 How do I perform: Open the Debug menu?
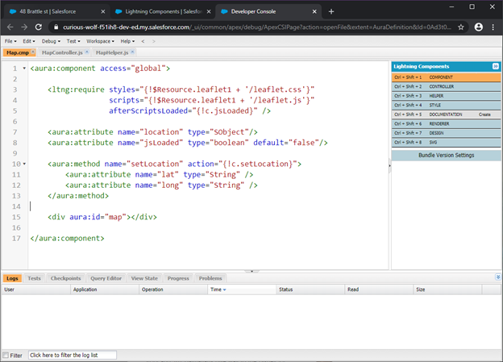51,41
